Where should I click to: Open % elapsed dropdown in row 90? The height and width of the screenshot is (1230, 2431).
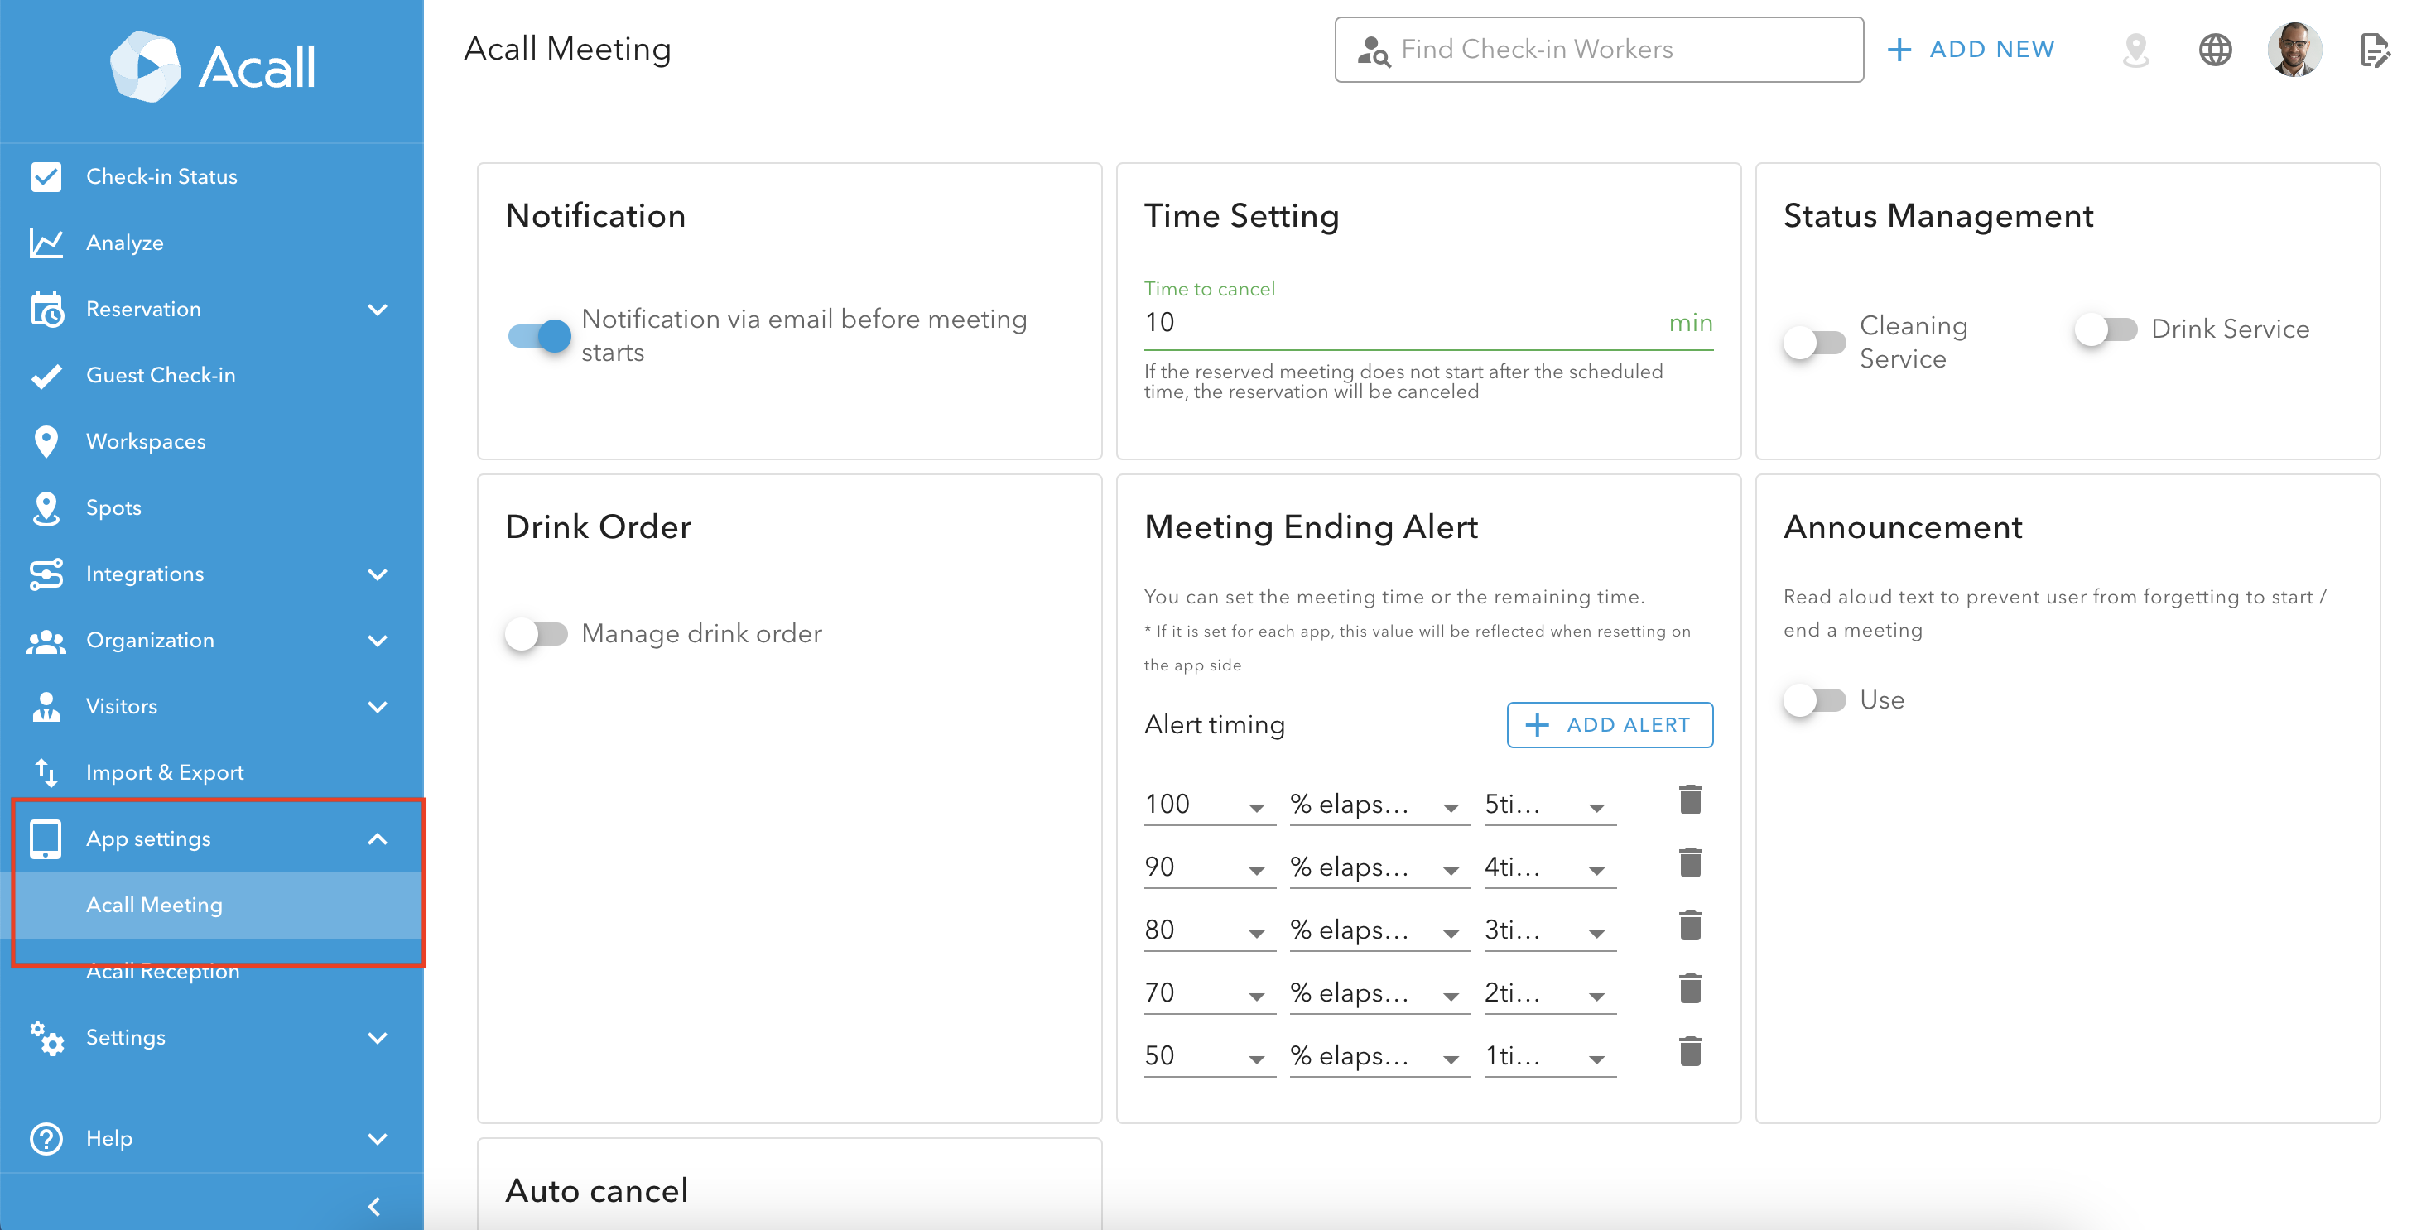[1379, 867]
